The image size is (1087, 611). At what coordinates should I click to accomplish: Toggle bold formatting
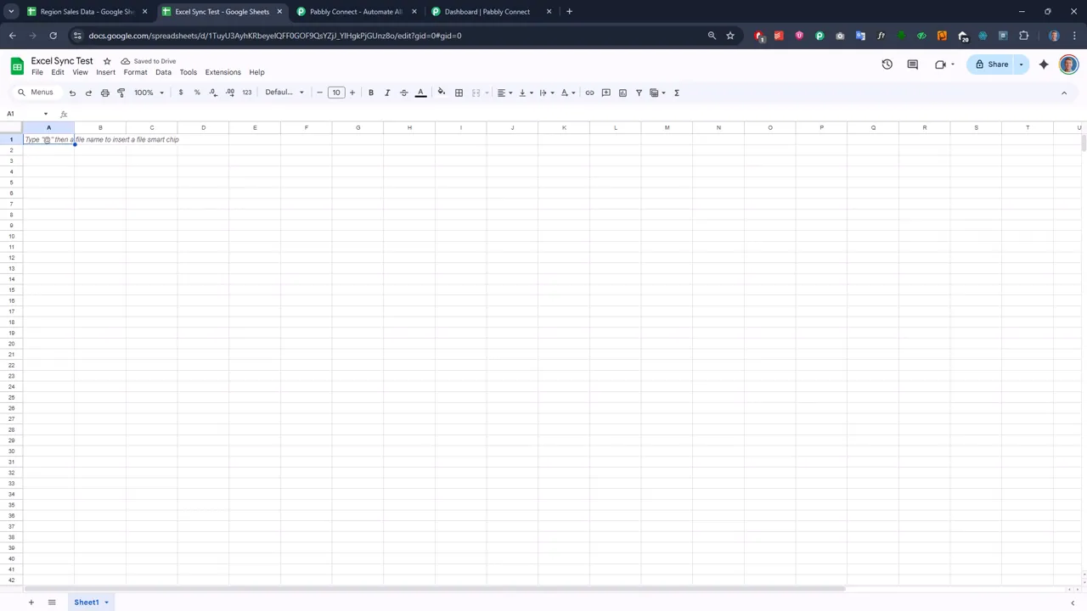[370, 92]
